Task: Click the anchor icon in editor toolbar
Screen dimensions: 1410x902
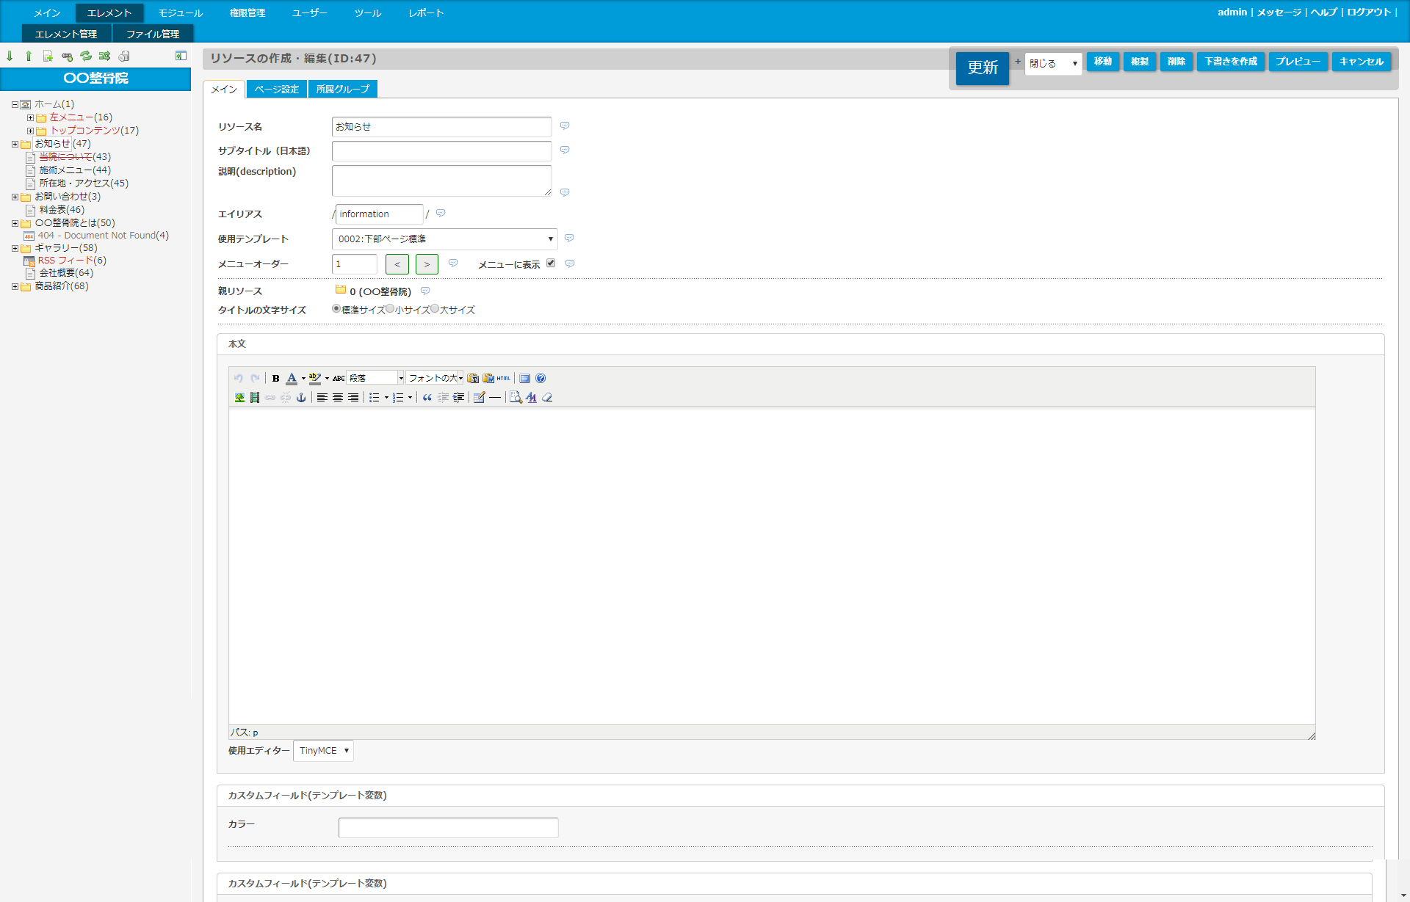Action: coord(301,398)
